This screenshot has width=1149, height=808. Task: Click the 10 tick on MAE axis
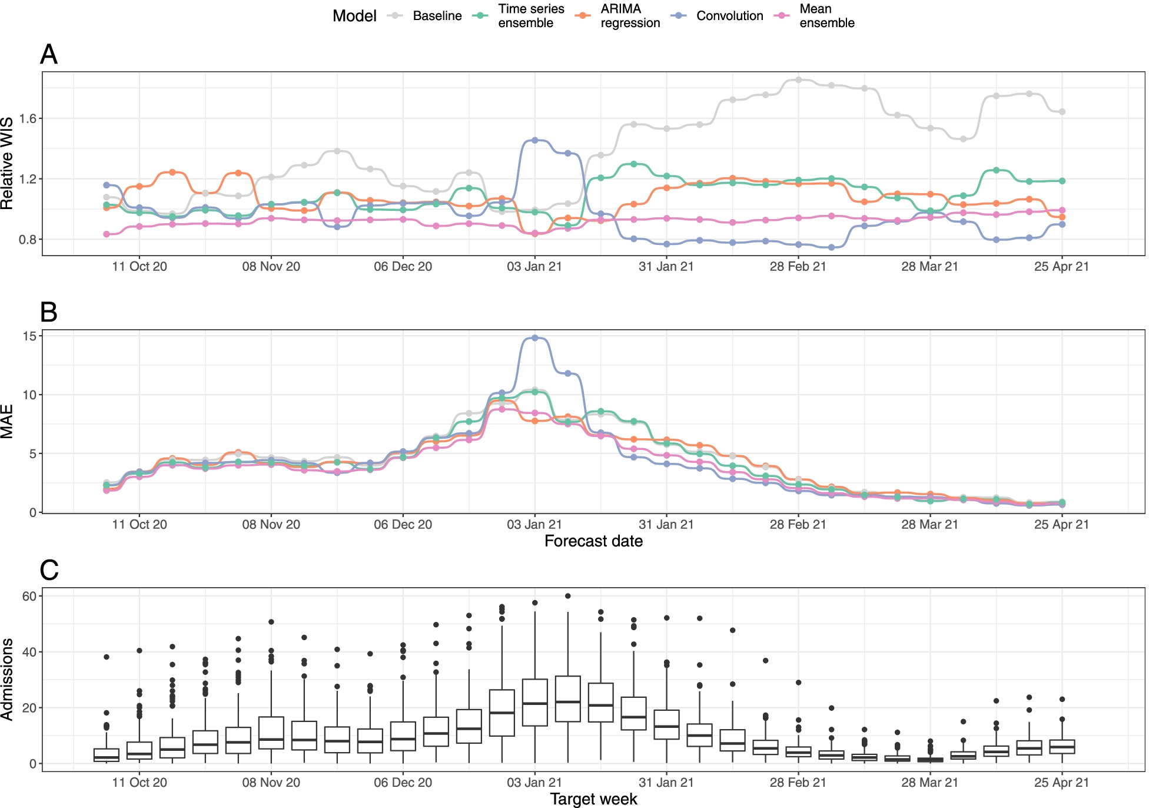pyautogui.click(x=29, y=395)
